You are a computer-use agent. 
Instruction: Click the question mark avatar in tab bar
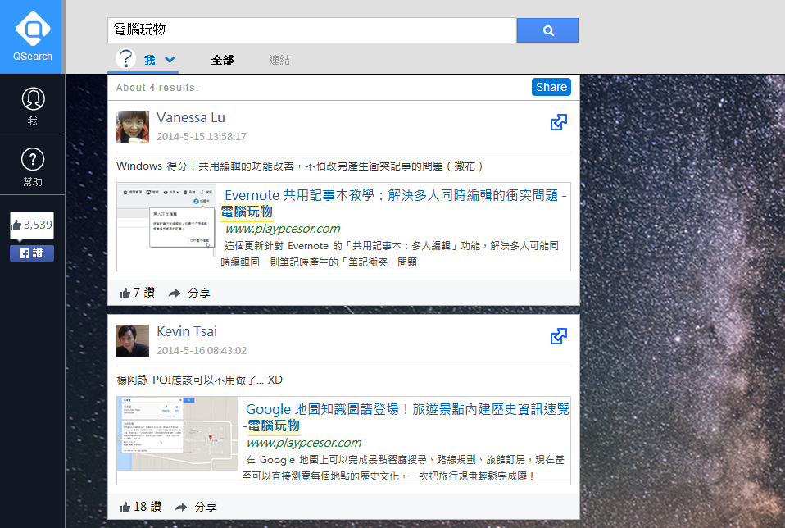pyautogui.click(x=125, y=59)
